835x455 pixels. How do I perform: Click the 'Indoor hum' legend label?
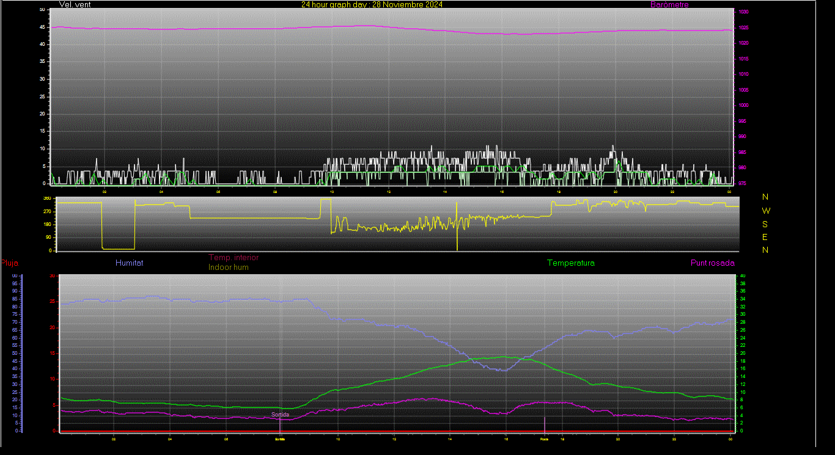tap(229, 267)
